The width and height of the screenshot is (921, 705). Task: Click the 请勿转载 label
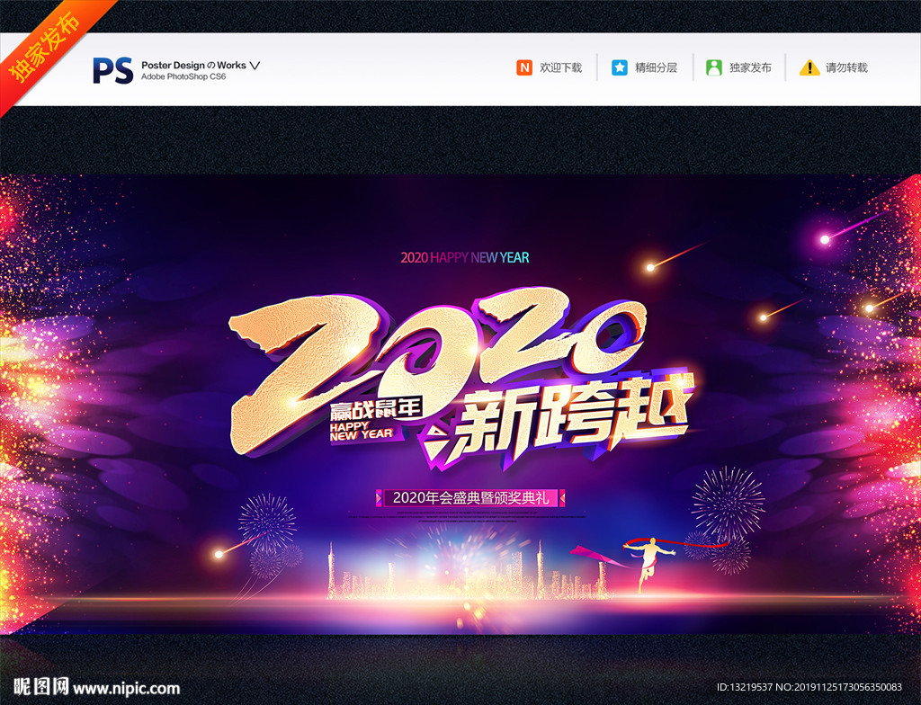(x=846, y=67)
